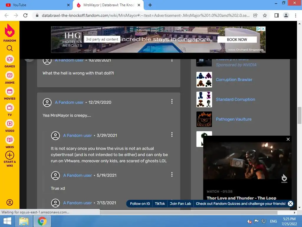302x227 pixels.
Task: Select the text 'Yea MrsMayor is creepy....'
Action: (67, 116)
